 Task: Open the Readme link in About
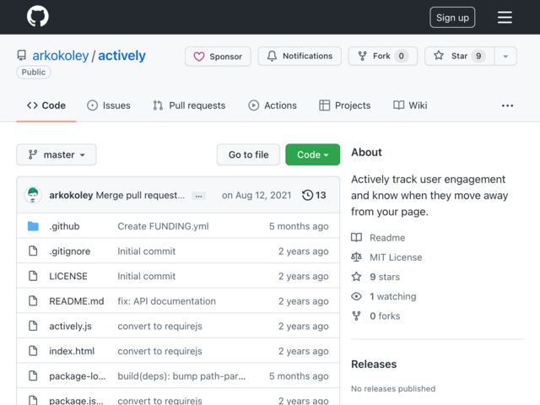(387, 238)
